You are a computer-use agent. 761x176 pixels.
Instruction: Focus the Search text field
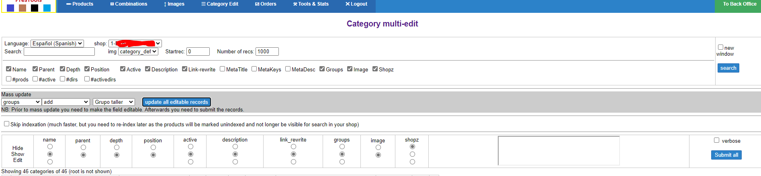[x=59, y=51]
